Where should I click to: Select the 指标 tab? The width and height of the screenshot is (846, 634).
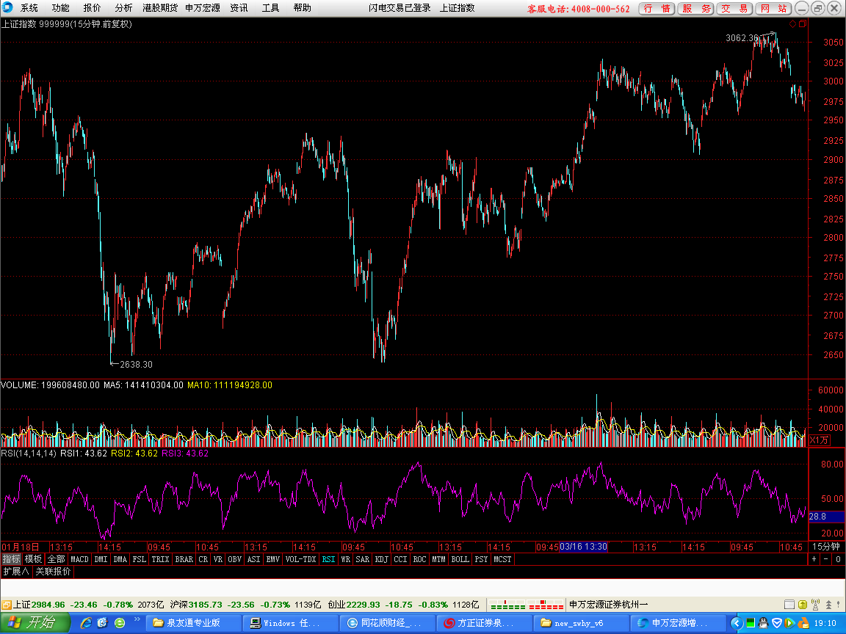tap(11, 559)
